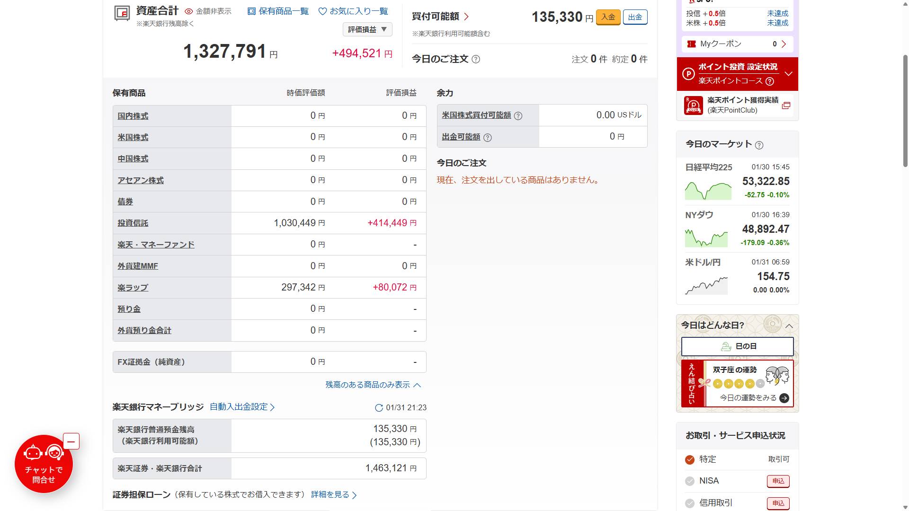Minimize the chat widget with minus icon

(71, 442)
